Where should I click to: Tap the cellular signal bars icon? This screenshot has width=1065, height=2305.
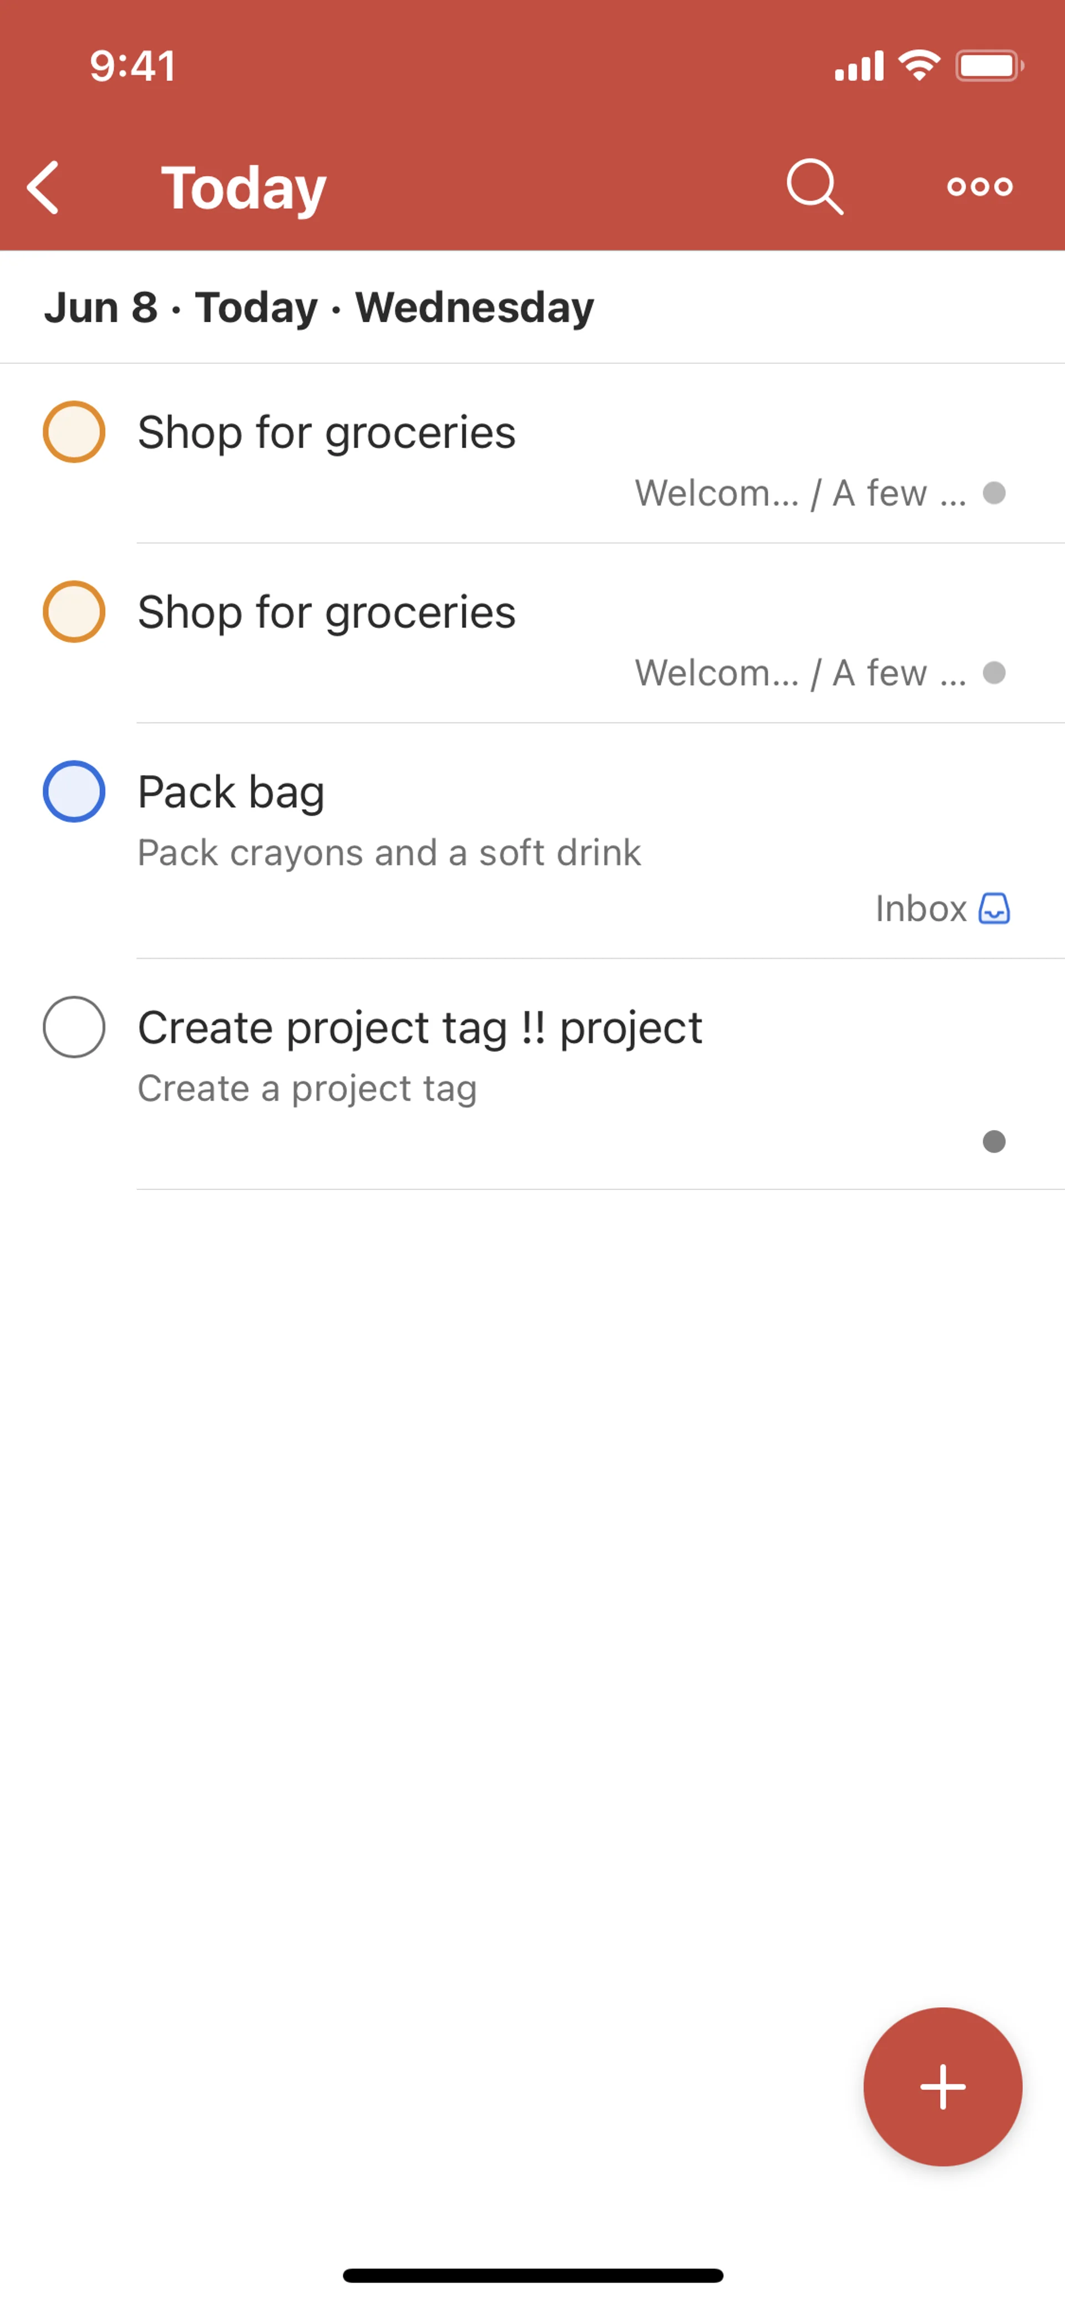[x=859, y=67]
